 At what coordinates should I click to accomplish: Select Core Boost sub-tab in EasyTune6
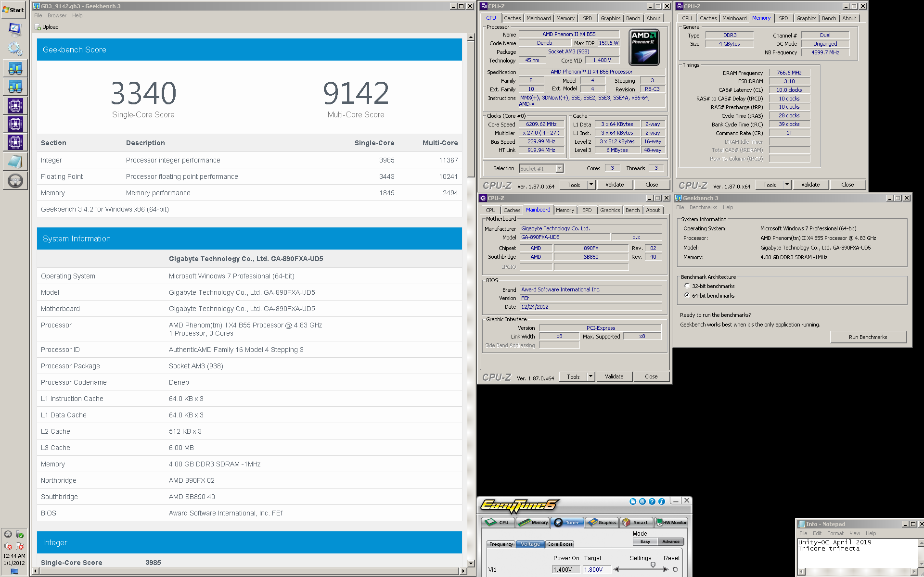coord(560,544)
